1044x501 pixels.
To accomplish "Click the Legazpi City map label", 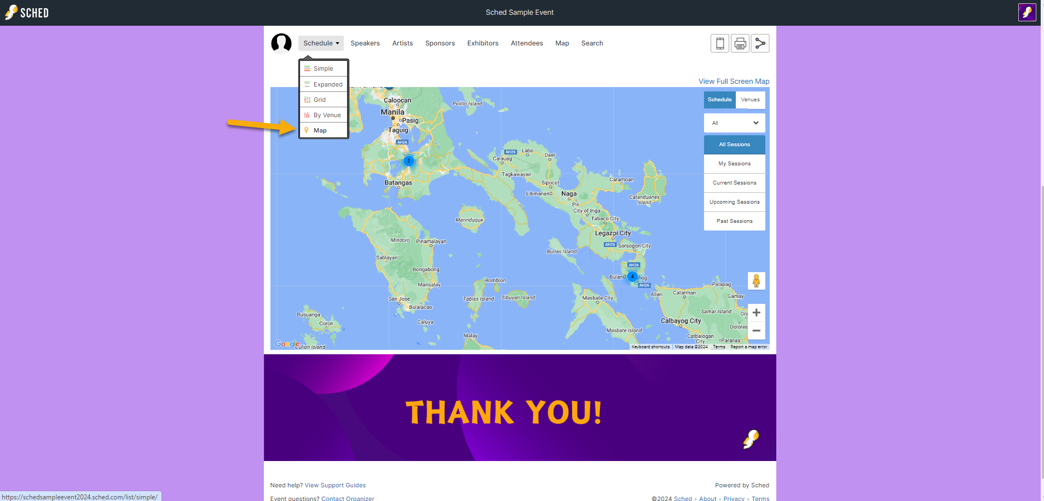I will [x=613, y=233].
